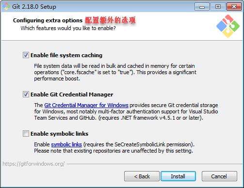Click the red Chinese annotation text
The width and height of the screenshot is (244, 188).
[x=110, y=20]
